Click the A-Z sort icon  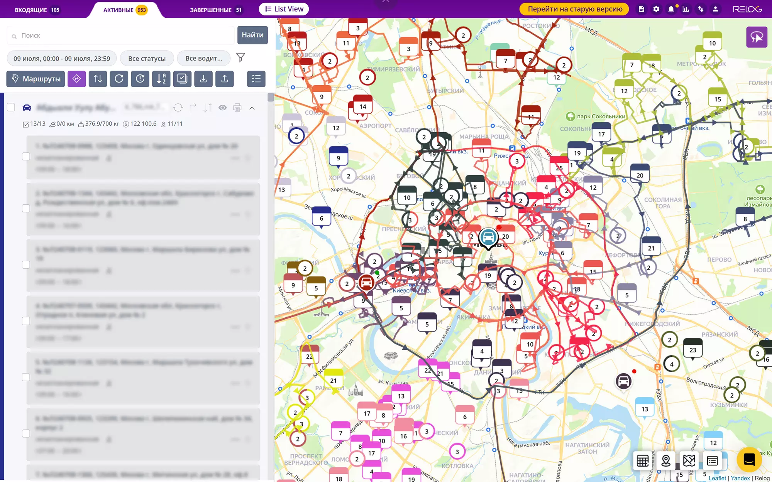click(x=161, y=79)
